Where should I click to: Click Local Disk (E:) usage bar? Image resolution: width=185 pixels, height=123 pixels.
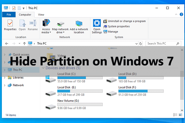coord(80,91)
